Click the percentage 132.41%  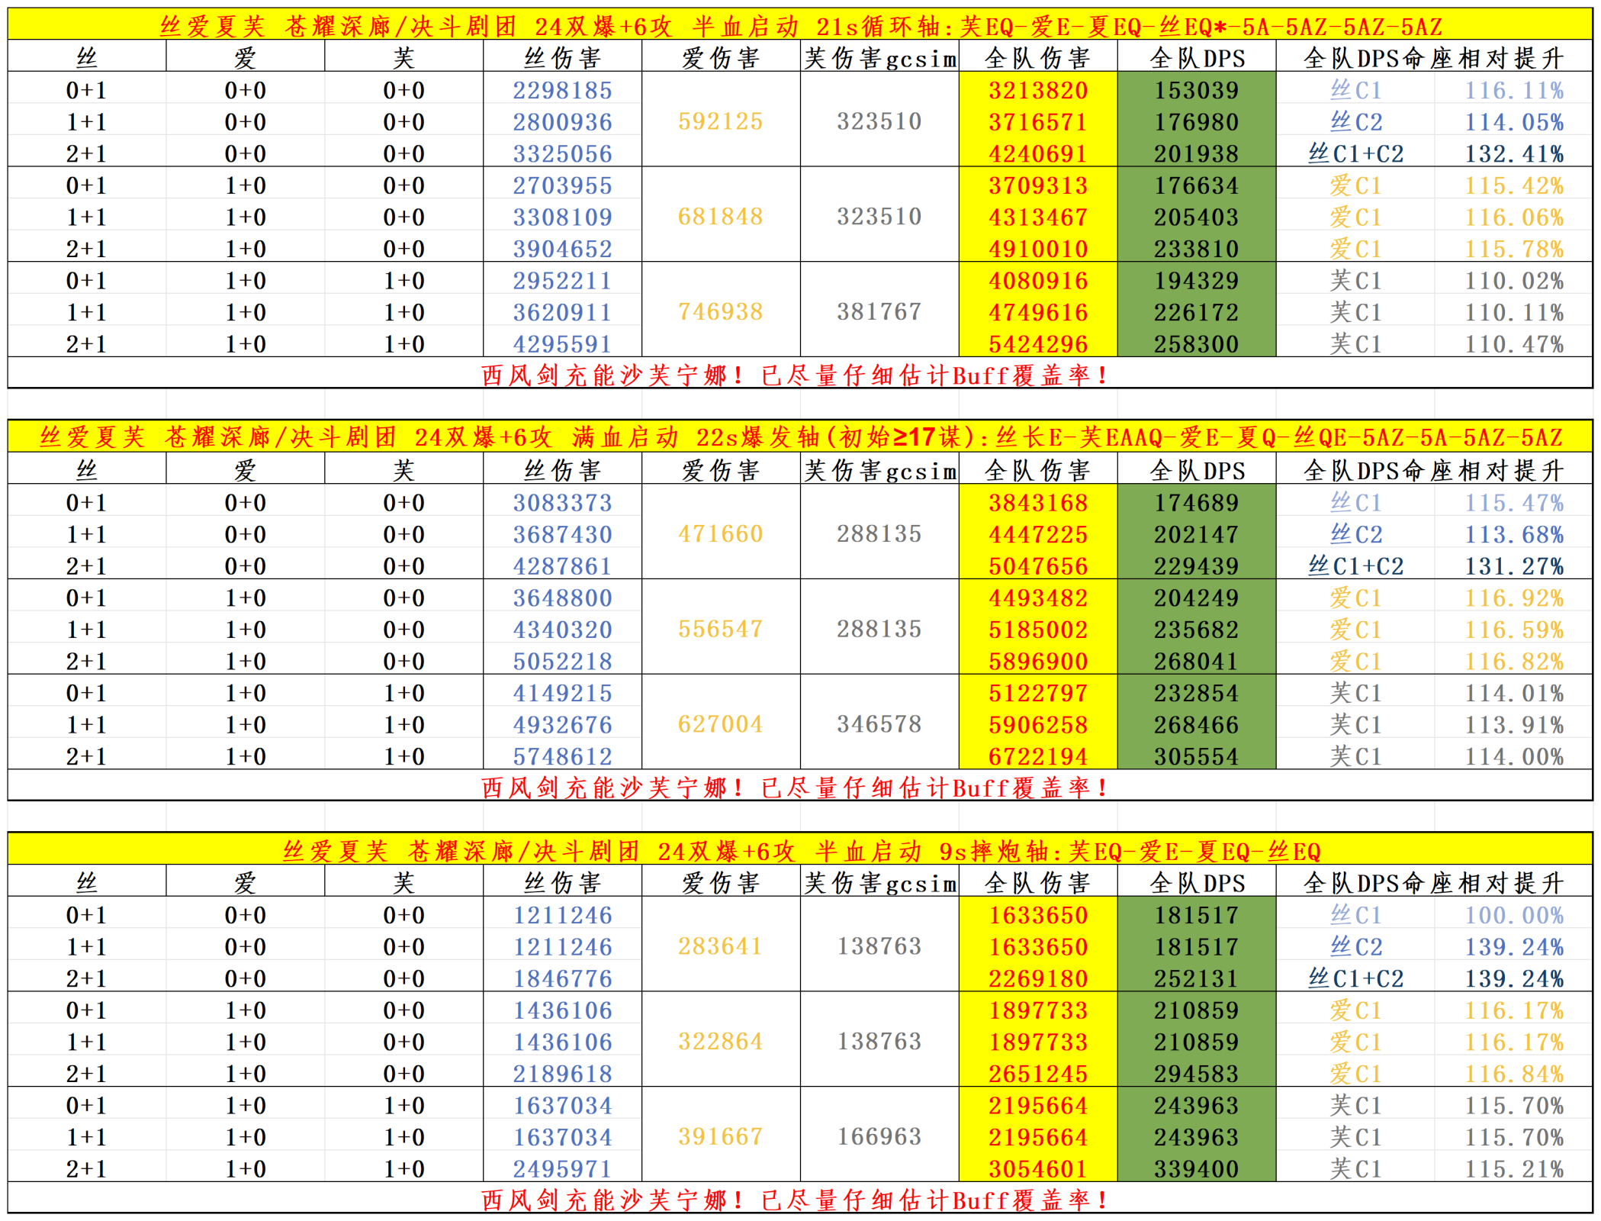[x=1514, y=153]
